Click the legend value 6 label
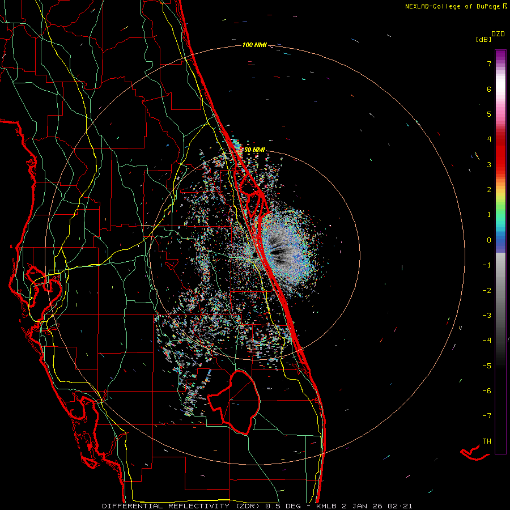Screen dimensions: 510x510 click(489, 89)
